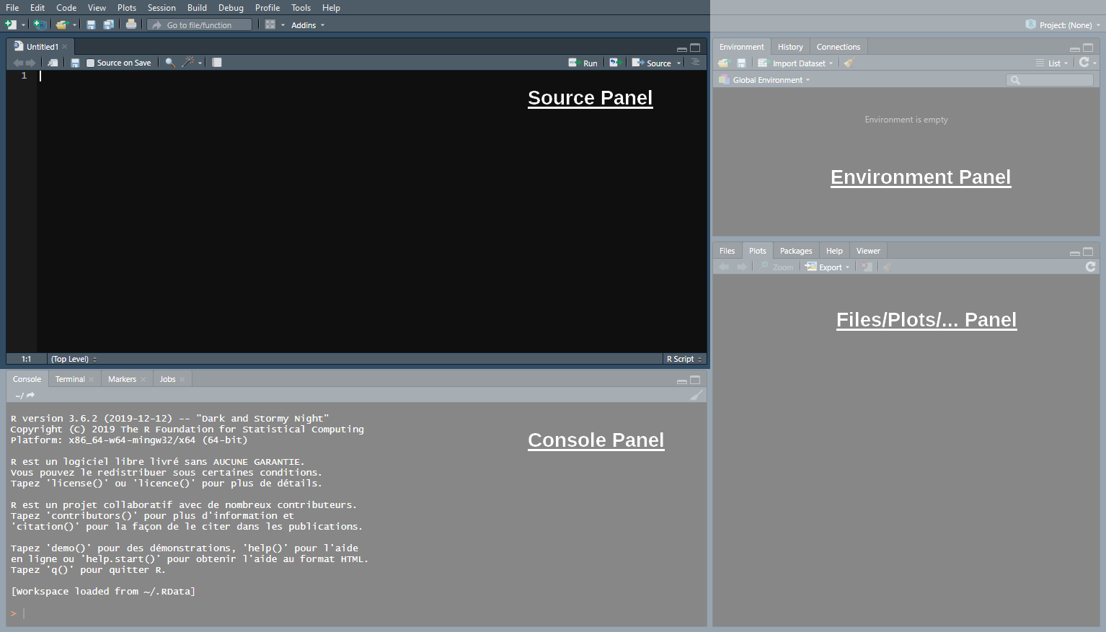Enable the Source on Save checkbox
Viewport: 1106px width, 632px height.
click(x=91, y=63)
